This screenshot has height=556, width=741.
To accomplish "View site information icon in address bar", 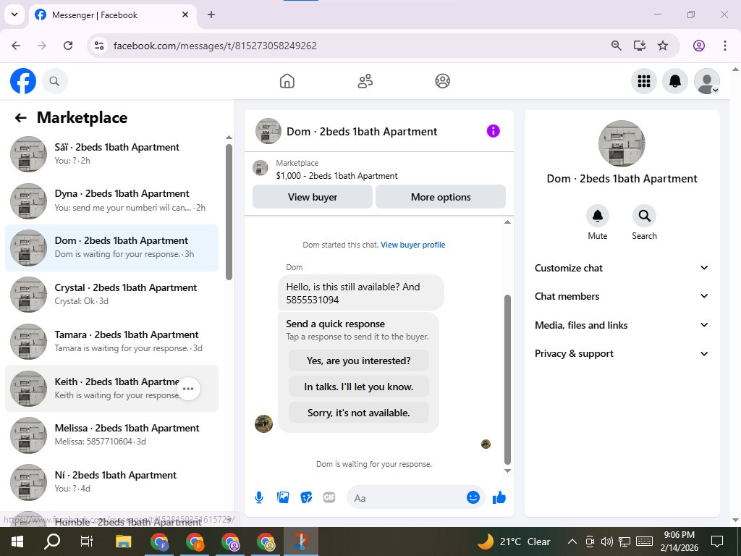I will point(99,46).
